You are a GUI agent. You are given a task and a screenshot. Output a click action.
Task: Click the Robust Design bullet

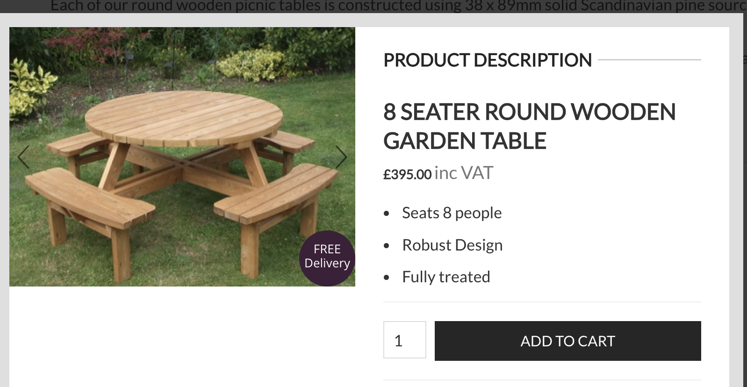tap(452, 245)
